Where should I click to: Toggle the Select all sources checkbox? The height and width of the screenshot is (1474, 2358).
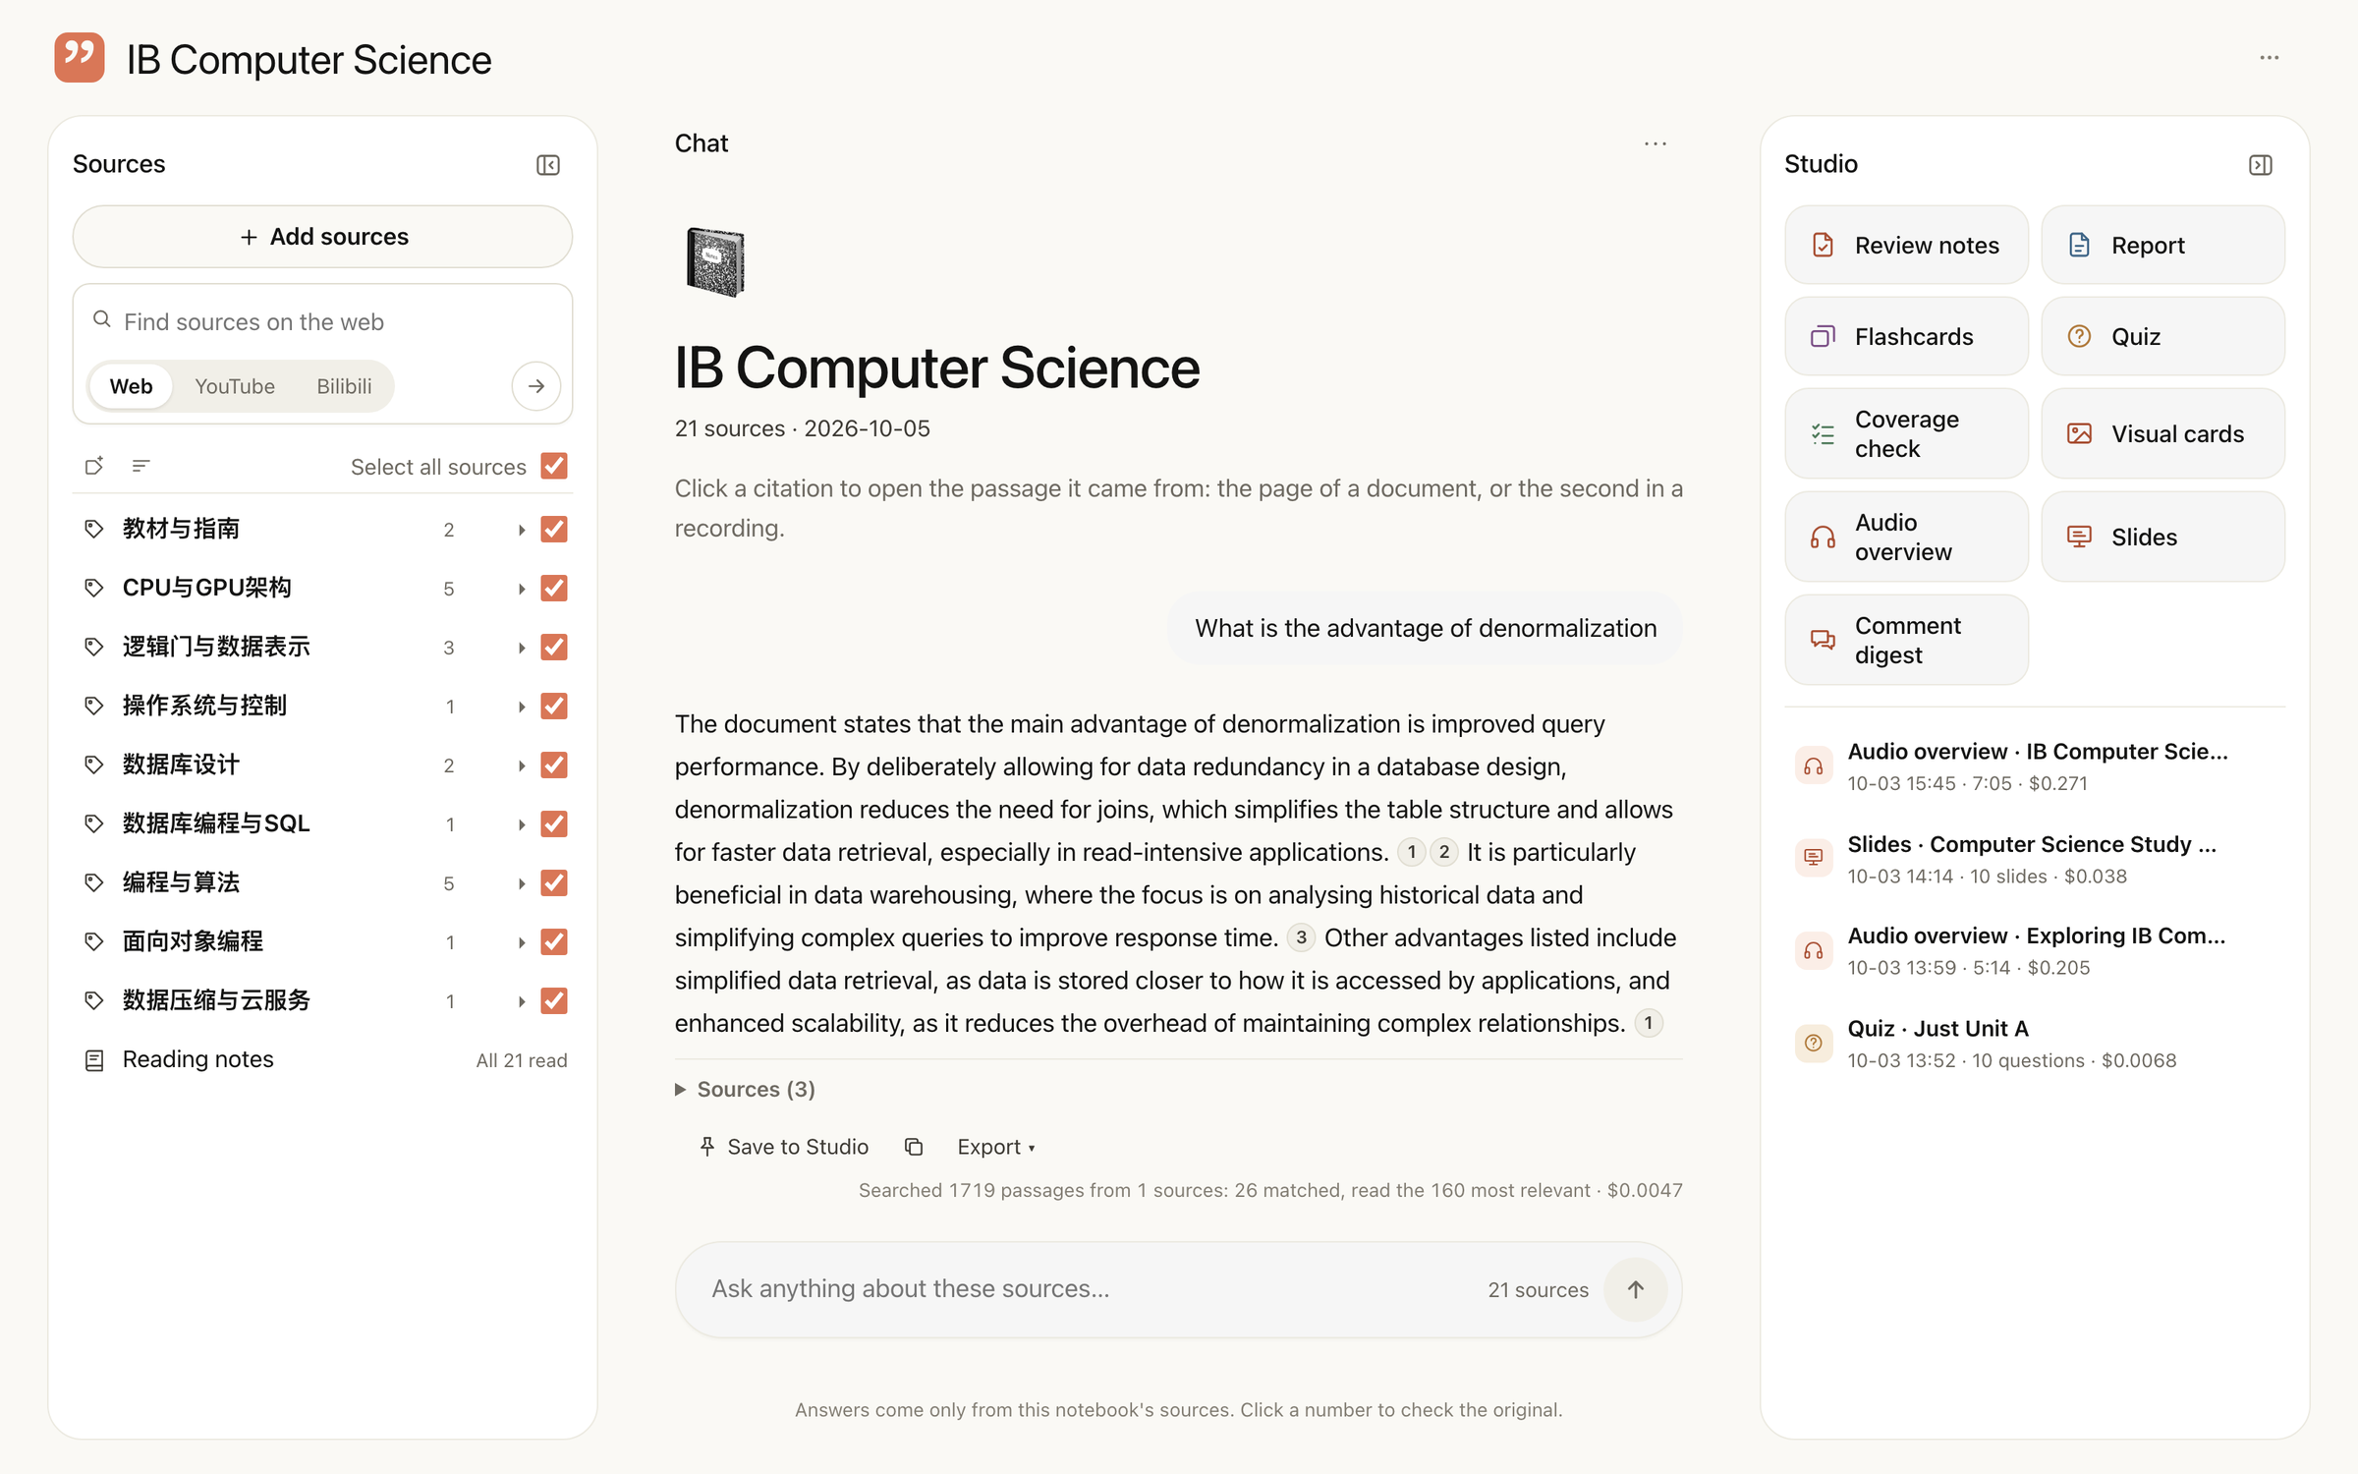554,466
